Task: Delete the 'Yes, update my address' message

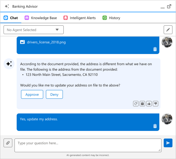Action: tap(155, 126)
